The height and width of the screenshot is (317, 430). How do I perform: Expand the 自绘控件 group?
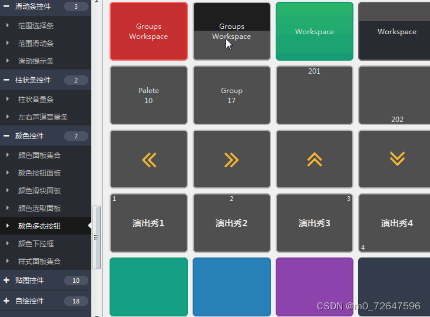coord(6,301)
